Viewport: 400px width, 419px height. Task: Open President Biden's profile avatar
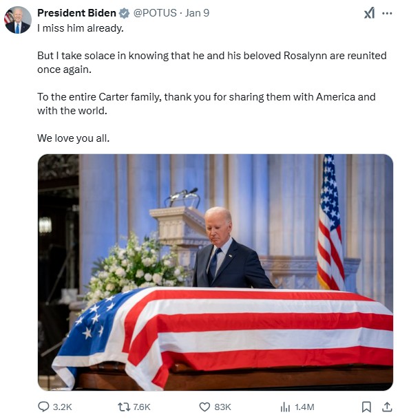coord(18,20)
